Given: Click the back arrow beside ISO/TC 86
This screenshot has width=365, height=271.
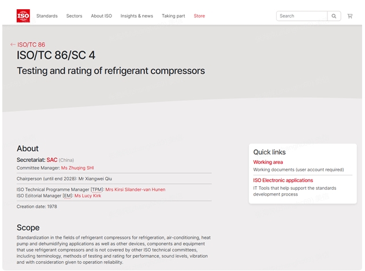Looking at the screenshot, I should (x=13, y=44).
